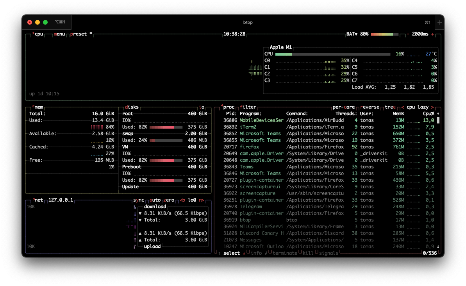Click the Pid: column header

[x=231, y=114]
